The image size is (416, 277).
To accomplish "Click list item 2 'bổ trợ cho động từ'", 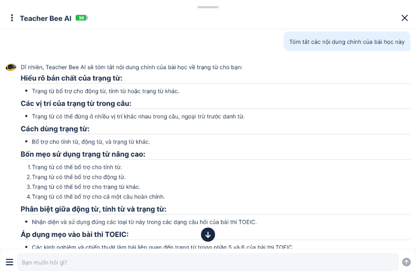I will [79, 177].
